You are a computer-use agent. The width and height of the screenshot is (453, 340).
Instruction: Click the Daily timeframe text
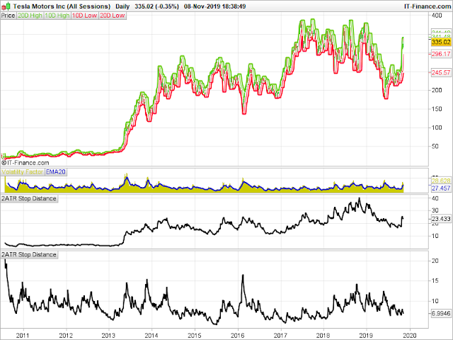(x=122, y=6)
